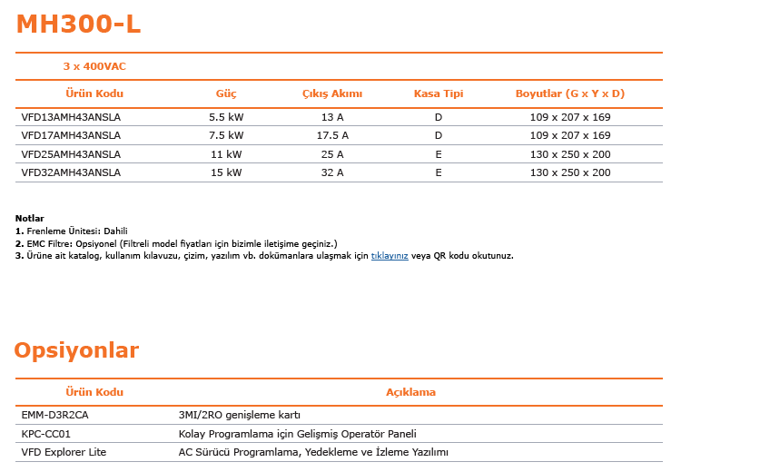Click the 11 kW power cell
This screenshot has height=472, width=760.
tap(226, 154)
